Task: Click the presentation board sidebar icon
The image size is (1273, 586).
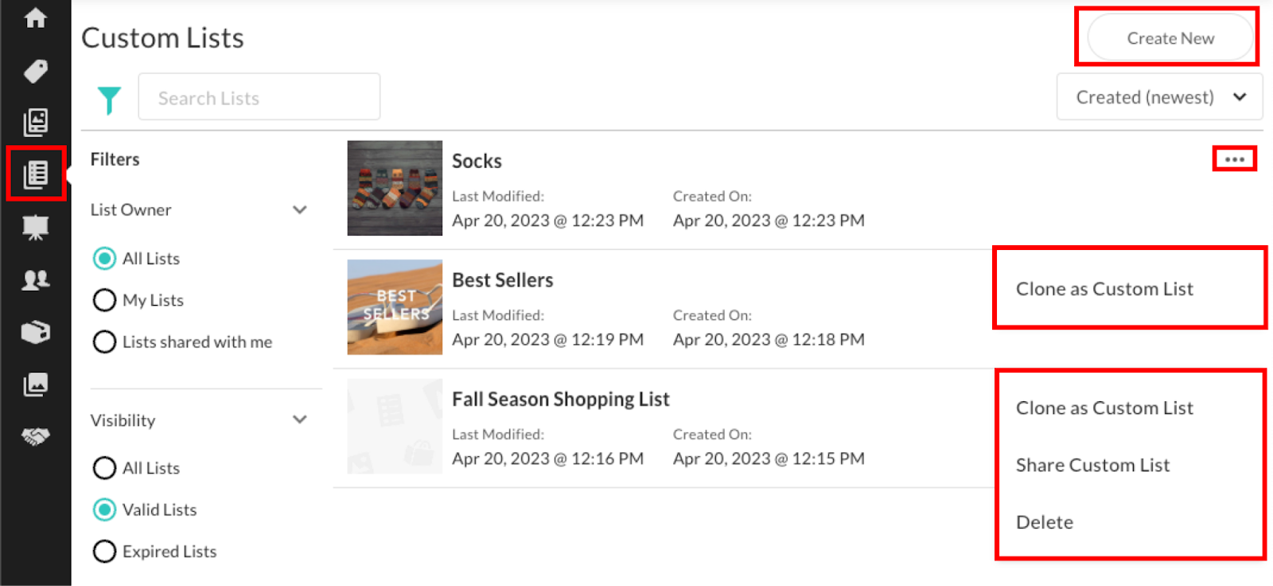Action: (x=35, y=228)
